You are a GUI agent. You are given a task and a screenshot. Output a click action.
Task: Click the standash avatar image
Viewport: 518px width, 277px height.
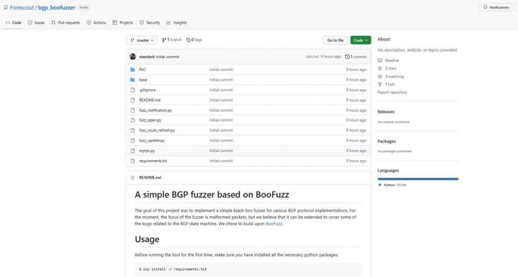click(133, 57)
